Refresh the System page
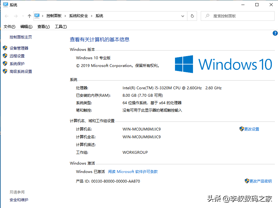The image size is (278, 208). tap(192, 16)
